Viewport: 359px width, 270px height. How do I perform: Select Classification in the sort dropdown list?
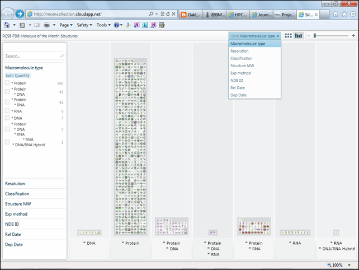coord(242,58)
